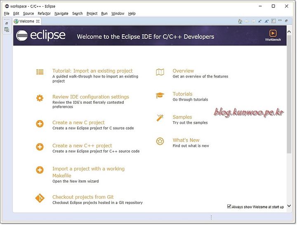The image size is (297, 225).
Task: Click Create a new C++ project link
Action: click(82, 146)
